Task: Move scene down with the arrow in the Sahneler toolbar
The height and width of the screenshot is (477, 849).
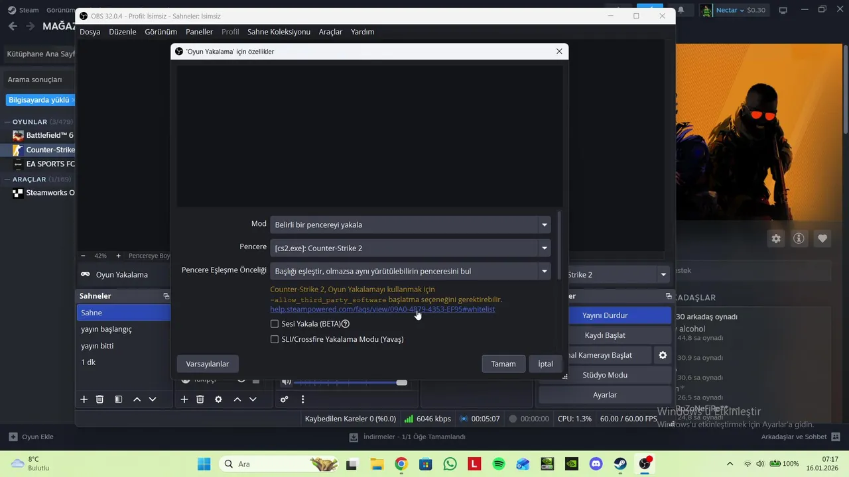Action: click(x=153, y=399)
